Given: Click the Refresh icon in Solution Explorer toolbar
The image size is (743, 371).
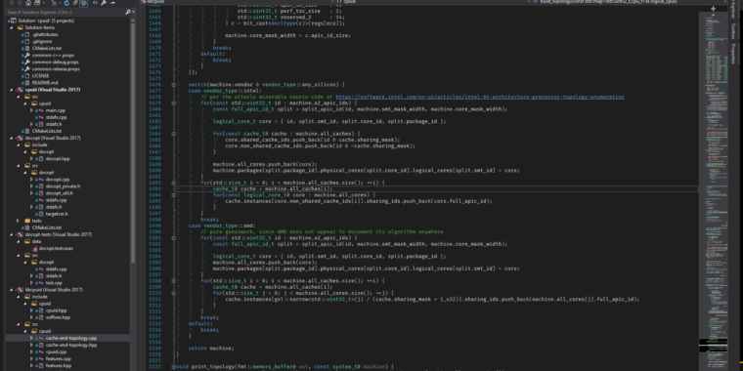Looking at the screenshot, I should pos(66,3).
